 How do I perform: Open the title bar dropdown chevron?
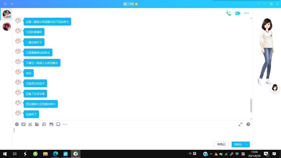coord(258,4)
